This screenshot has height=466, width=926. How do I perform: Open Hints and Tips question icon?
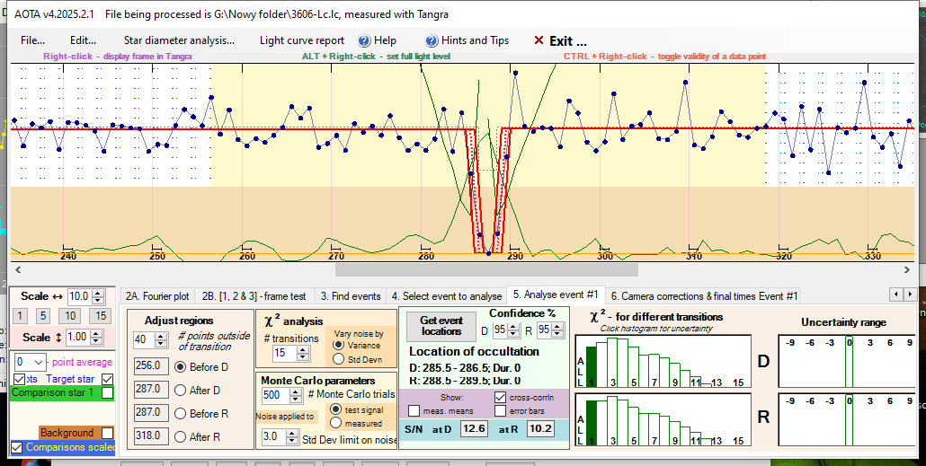[432, 40]
